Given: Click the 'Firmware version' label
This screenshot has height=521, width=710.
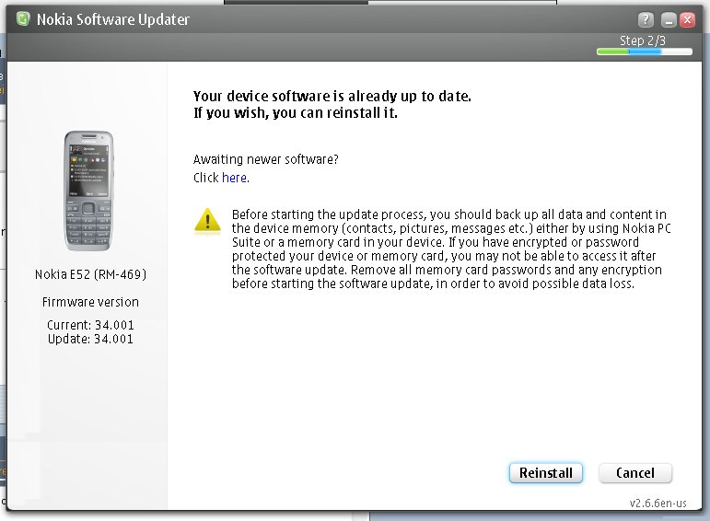Looking at the screenshot, I should [x=90, y=302].
